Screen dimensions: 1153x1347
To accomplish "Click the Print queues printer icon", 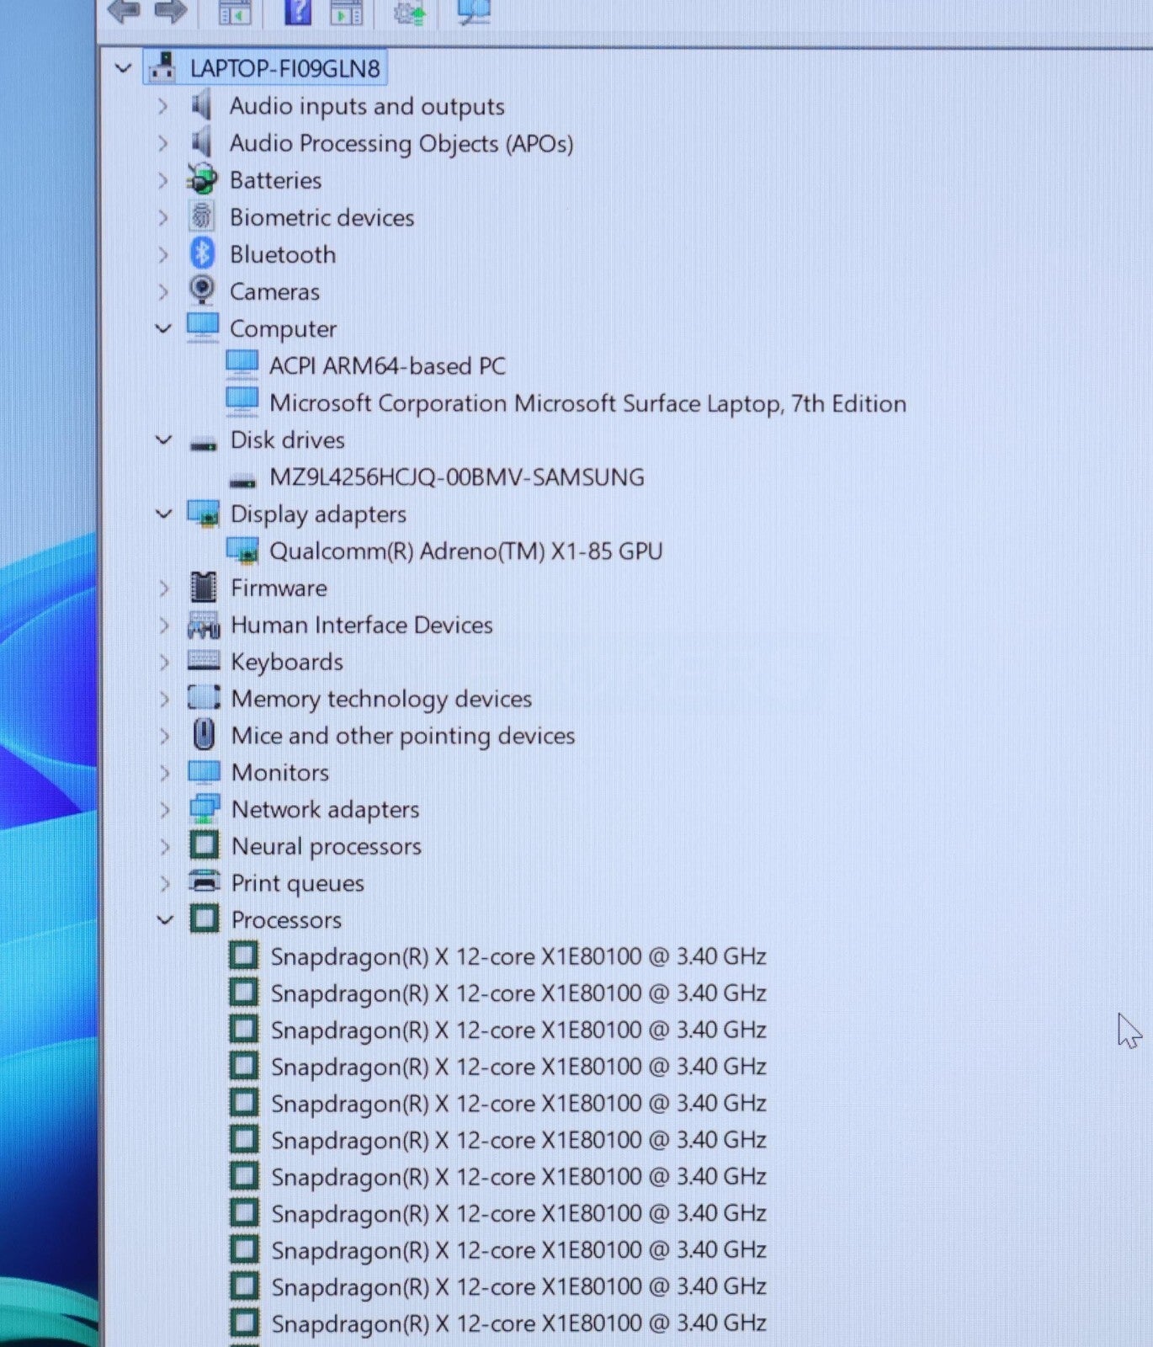I will pyautogui.click(x=205, y=881).
